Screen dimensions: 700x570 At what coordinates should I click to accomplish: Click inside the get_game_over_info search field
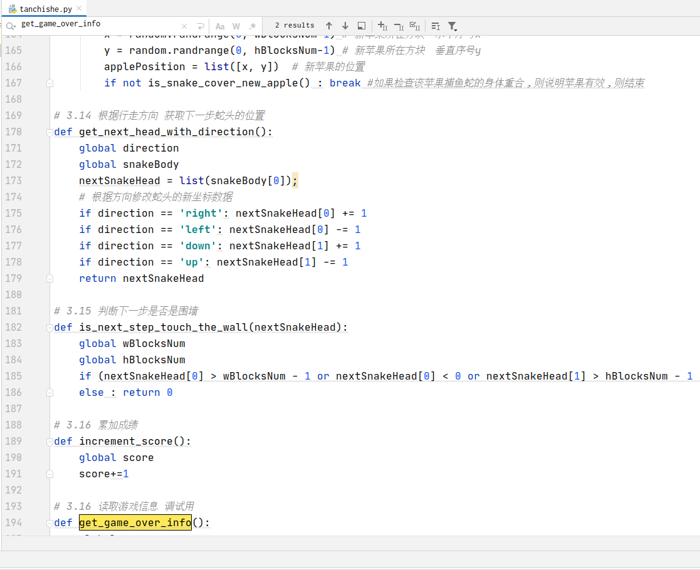(98, 24)
